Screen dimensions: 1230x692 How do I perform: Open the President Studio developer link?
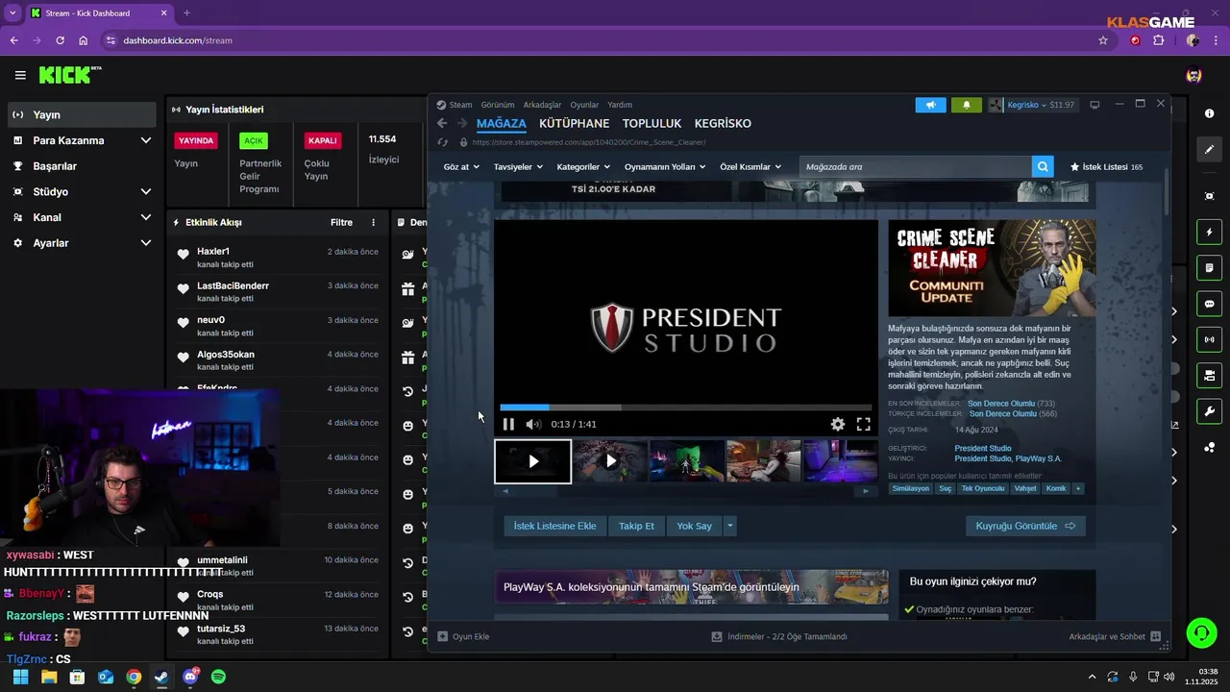click(x=982, y=448)
